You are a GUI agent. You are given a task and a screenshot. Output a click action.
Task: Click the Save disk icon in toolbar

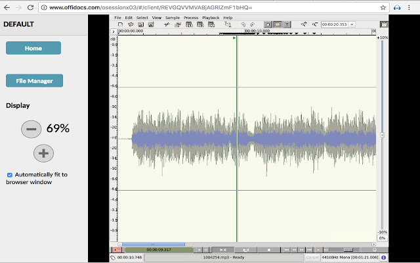140,24
